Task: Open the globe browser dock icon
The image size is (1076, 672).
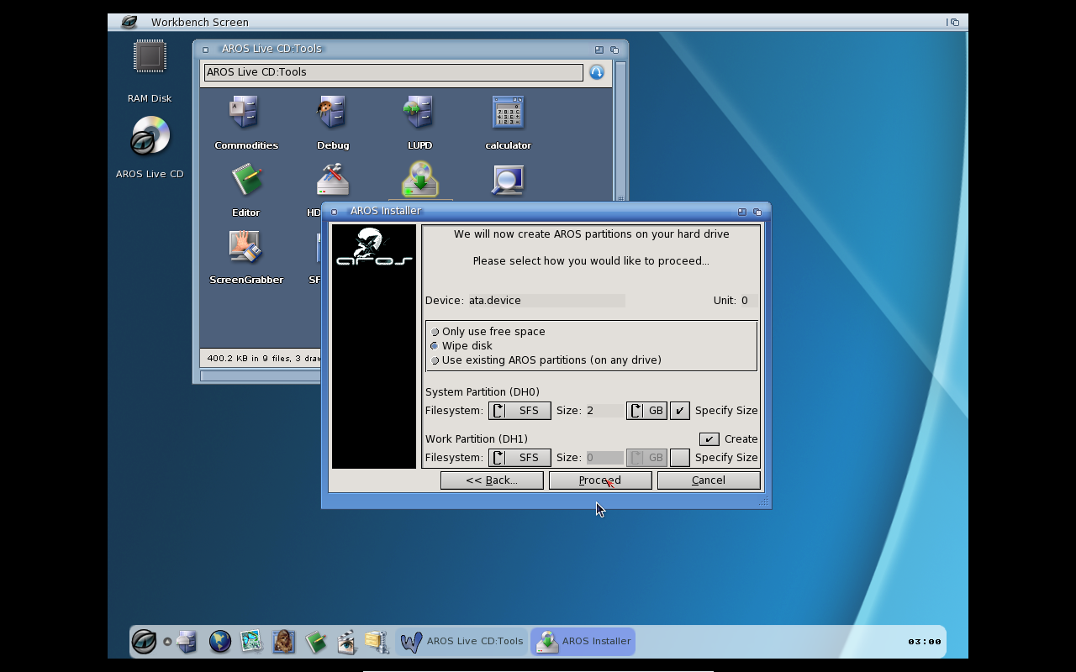Action: 220,642
